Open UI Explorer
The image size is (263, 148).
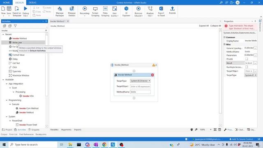tap(126, 11)
